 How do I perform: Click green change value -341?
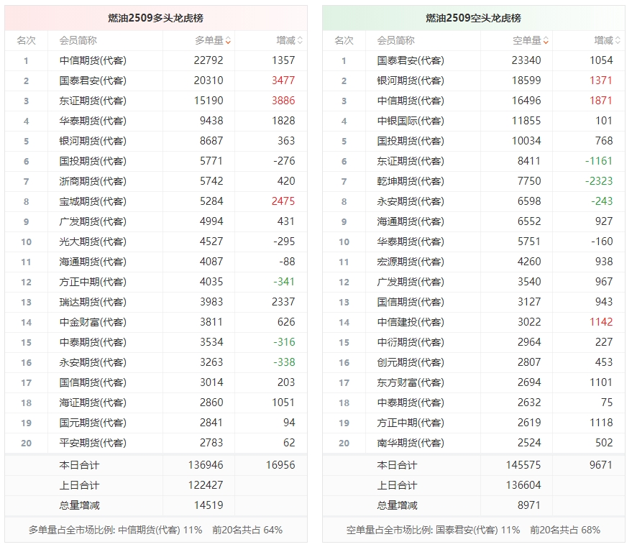[x=284, y=282]
